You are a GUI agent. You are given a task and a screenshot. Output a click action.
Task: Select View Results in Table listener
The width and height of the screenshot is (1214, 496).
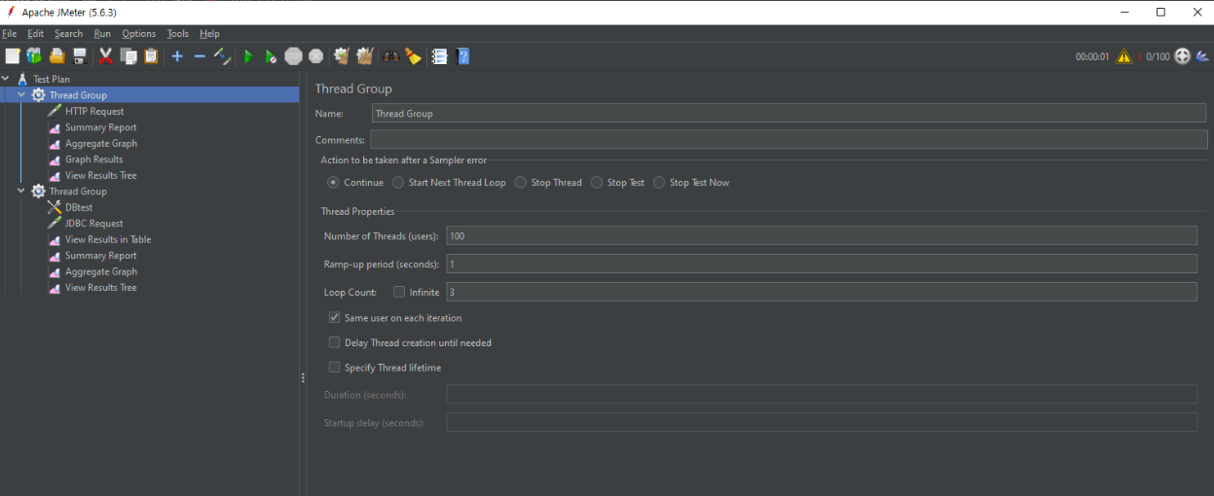(108, 239)
